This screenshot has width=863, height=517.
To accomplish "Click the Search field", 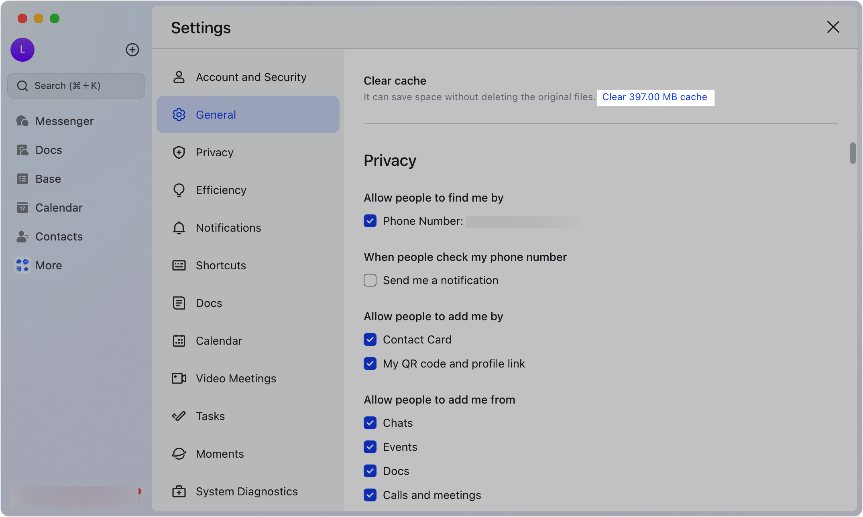I will [x=76, y=86].
